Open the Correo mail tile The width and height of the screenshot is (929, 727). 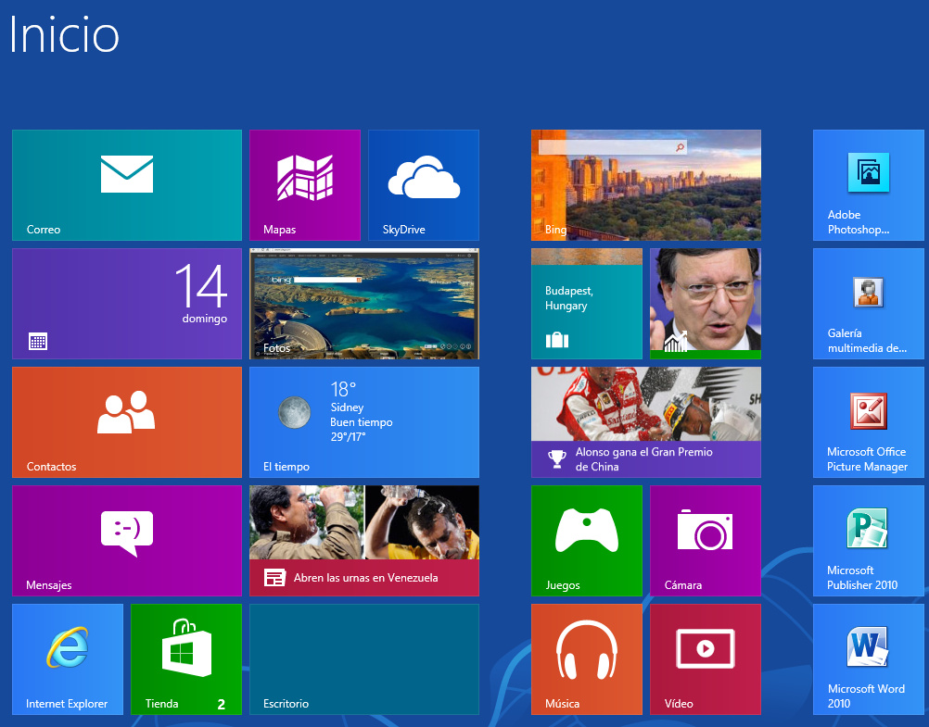click(x=127, y=185)
